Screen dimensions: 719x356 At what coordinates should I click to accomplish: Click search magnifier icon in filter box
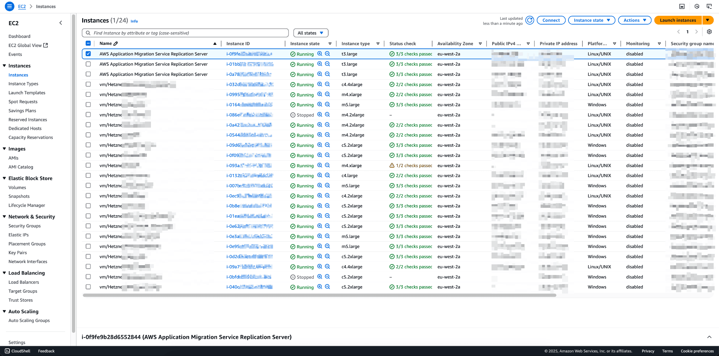pyautogui.click(x=88, y=33)
